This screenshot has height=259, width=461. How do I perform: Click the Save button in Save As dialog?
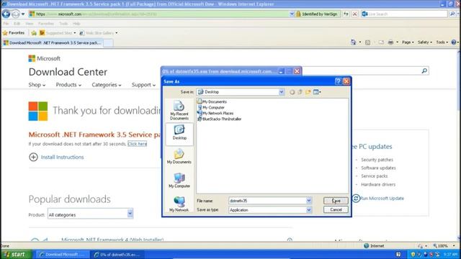(x=336, y=201)
